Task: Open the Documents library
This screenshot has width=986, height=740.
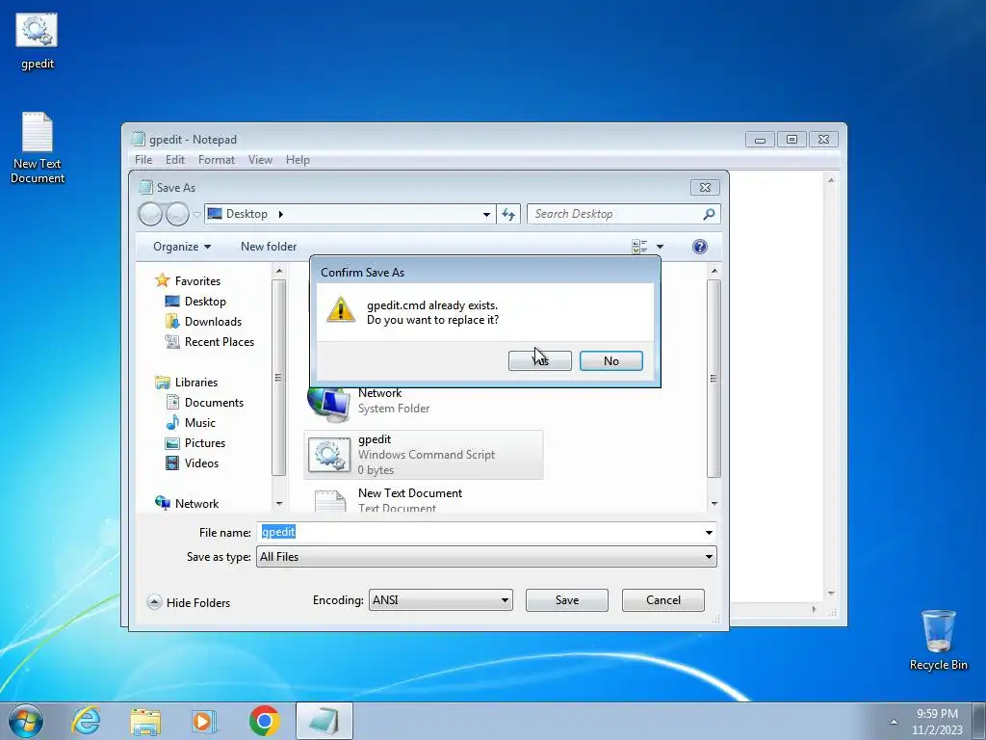Action: (214, 403)
